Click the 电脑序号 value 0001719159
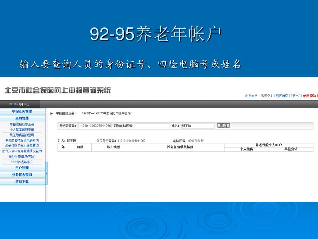Viewport: 318px width, 239px height. point(196,141)
